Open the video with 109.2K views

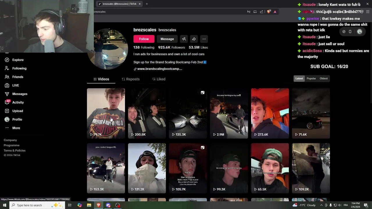(x=311, y=168)
